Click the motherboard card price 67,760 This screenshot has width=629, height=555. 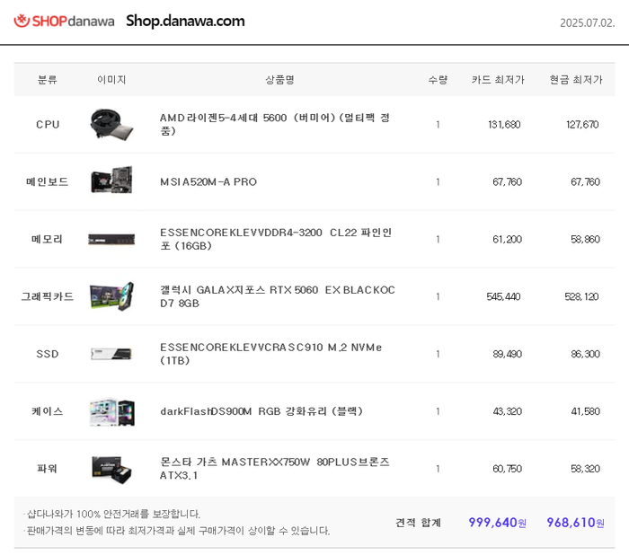pos(507,181)
